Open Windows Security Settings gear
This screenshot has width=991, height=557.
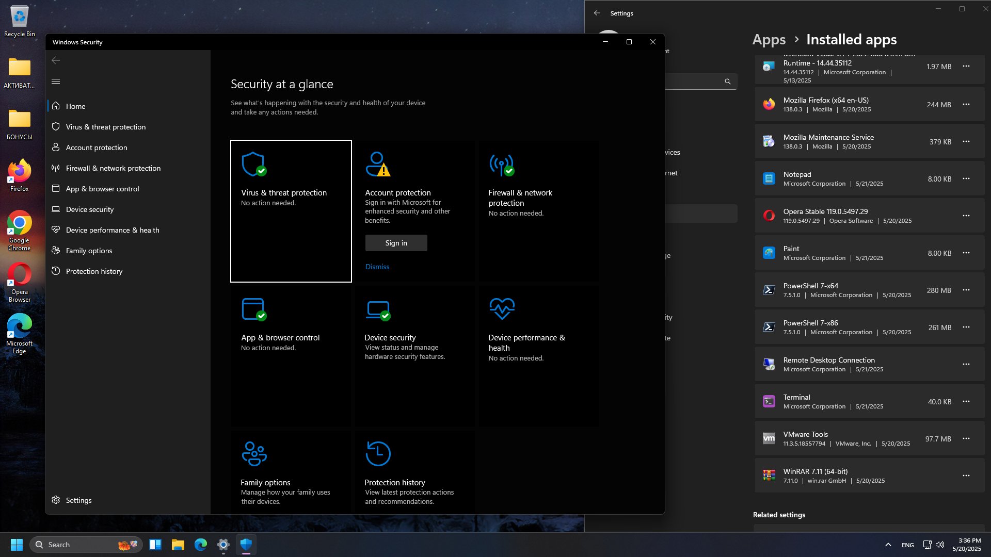(x=72, y=500)
